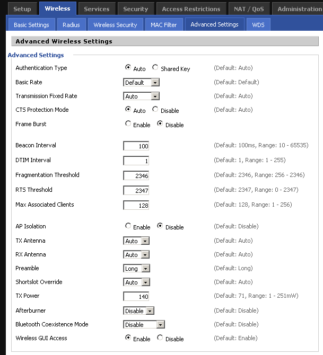Disable Wireless GUI Access
The height and width of the screenshot is (355, 323).
point(160,338)
